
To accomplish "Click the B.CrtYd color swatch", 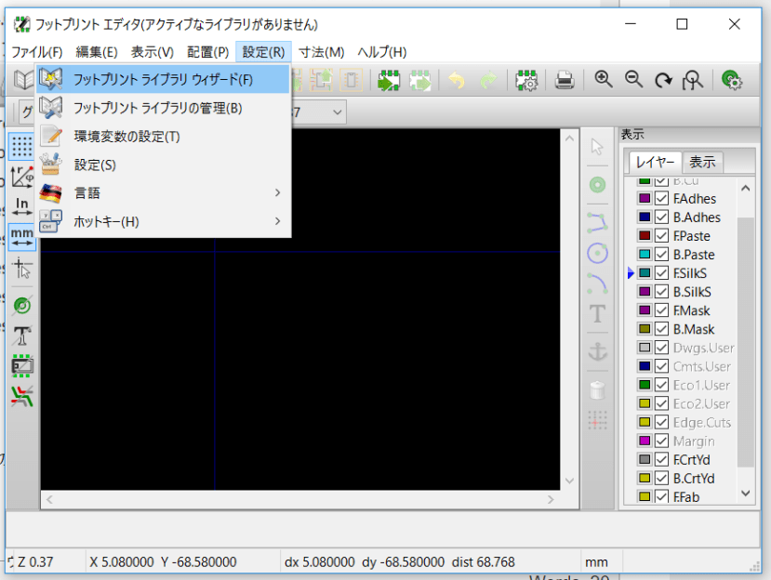I will (645, 479).
